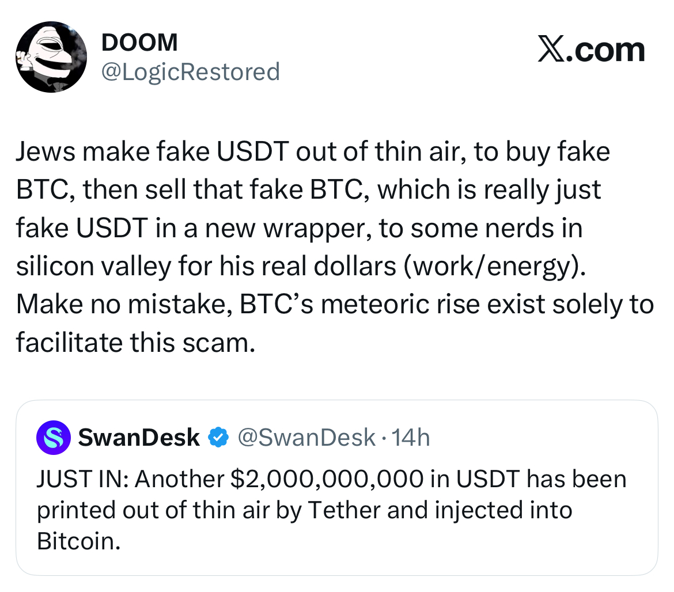Screen dimensions: 674x592
Task: Click the "(work/energy)." text in main post
Action: coord(495,267)
